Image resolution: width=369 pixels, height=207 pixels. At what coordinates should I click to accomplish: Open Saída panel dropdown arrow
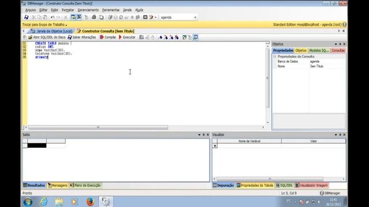[199, 135]
